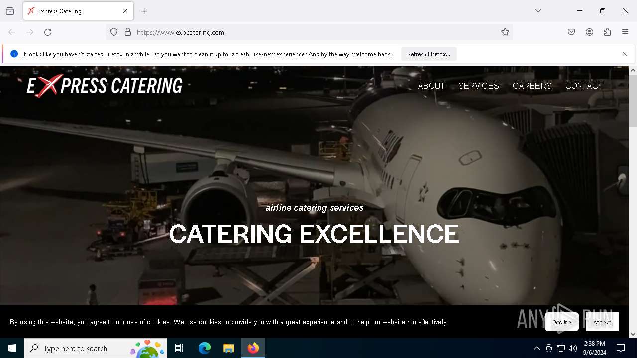Open the CAREERS menu item
The height and width of the screenshot is (358, 637).
(x=532, y=86)
